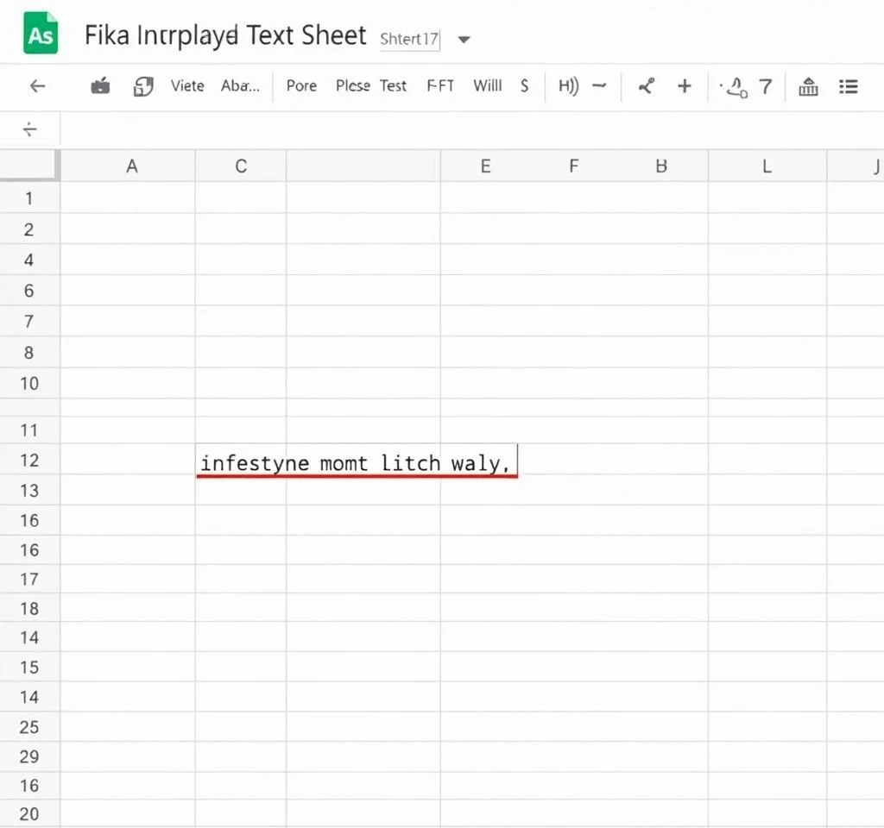Screen dimensions: 884x828
Task: Select row 12 header
Action: (29, 461)
